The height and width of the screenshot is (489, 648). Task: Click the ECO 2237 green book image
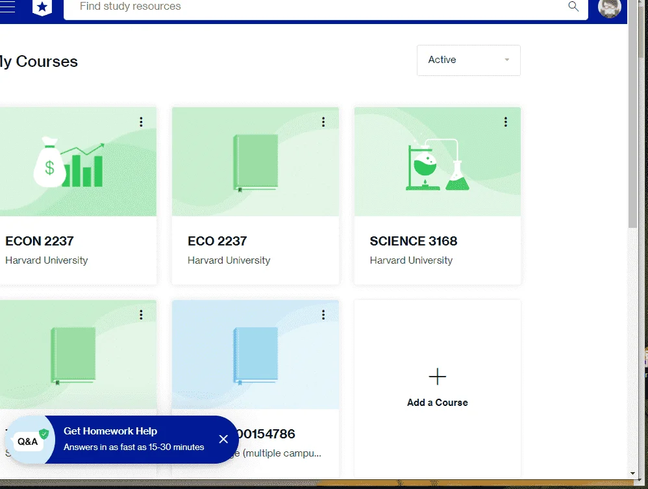coord(255,163)
